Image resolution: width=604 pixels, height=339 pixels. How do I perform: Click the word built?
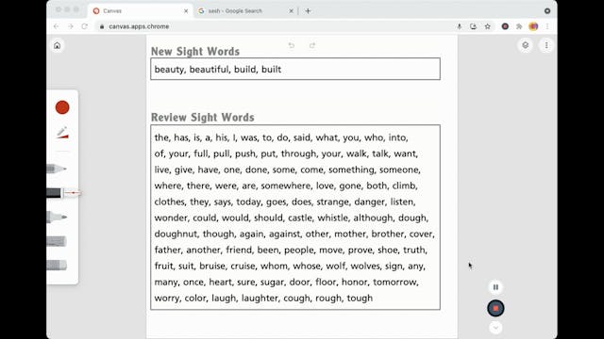pyautogui.click(x=271, y=70)
